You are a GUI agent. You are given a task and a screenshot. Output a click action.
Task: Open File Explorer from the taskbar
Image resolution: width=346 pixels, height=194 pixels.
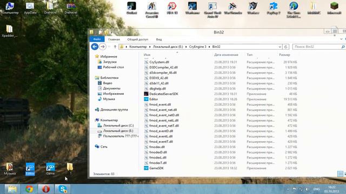point(12,189)
